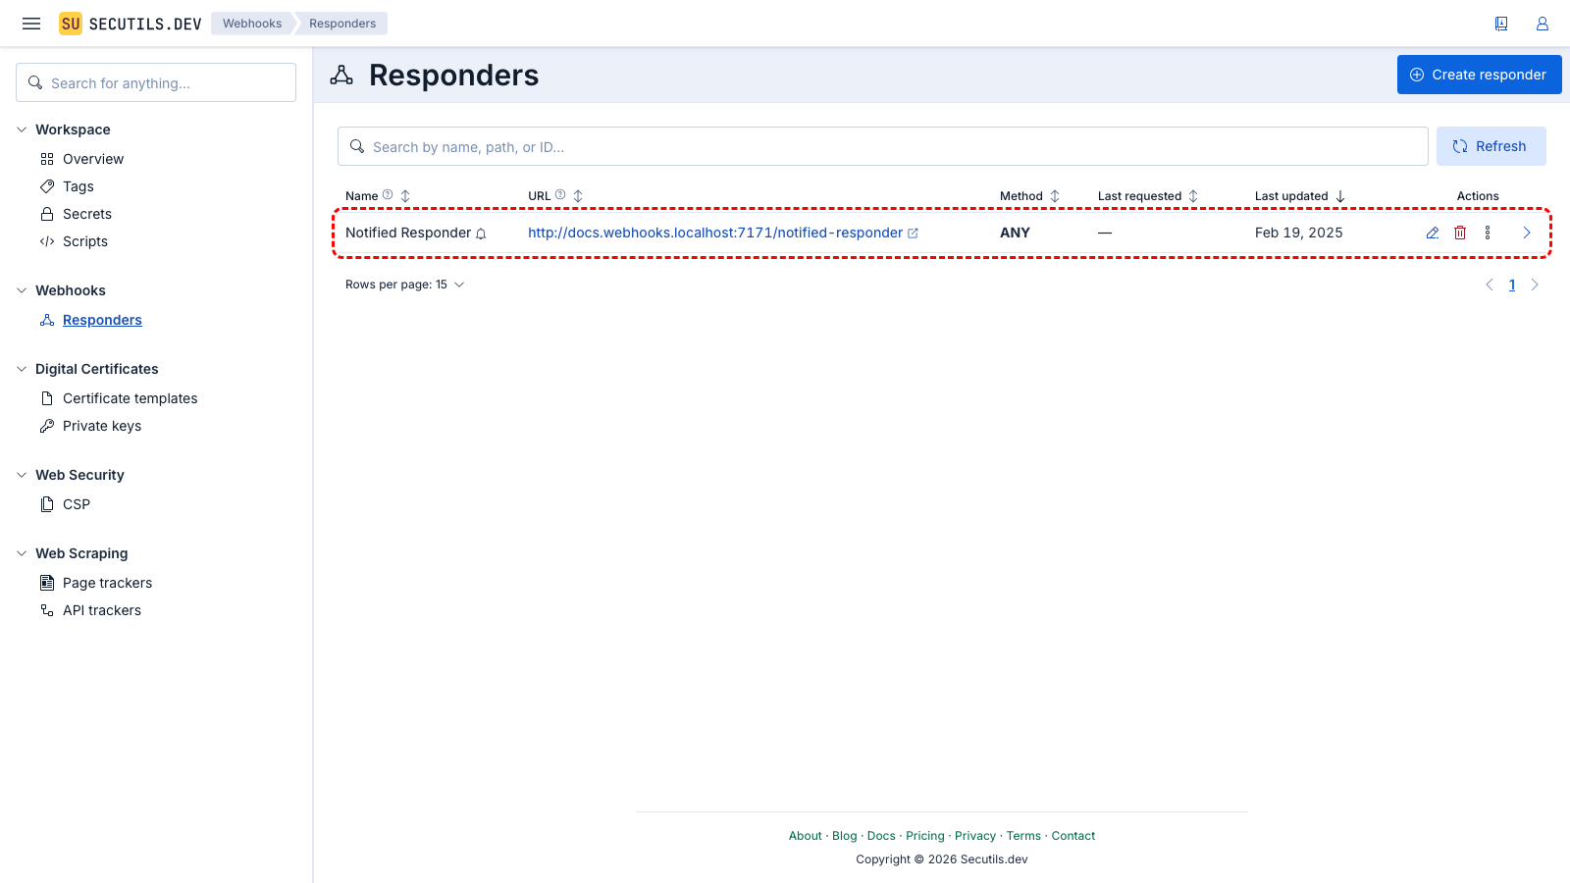1570x883 pixels.
Task: Open the API trackers page
Action: pyautogui.click(x=101, y=610)
